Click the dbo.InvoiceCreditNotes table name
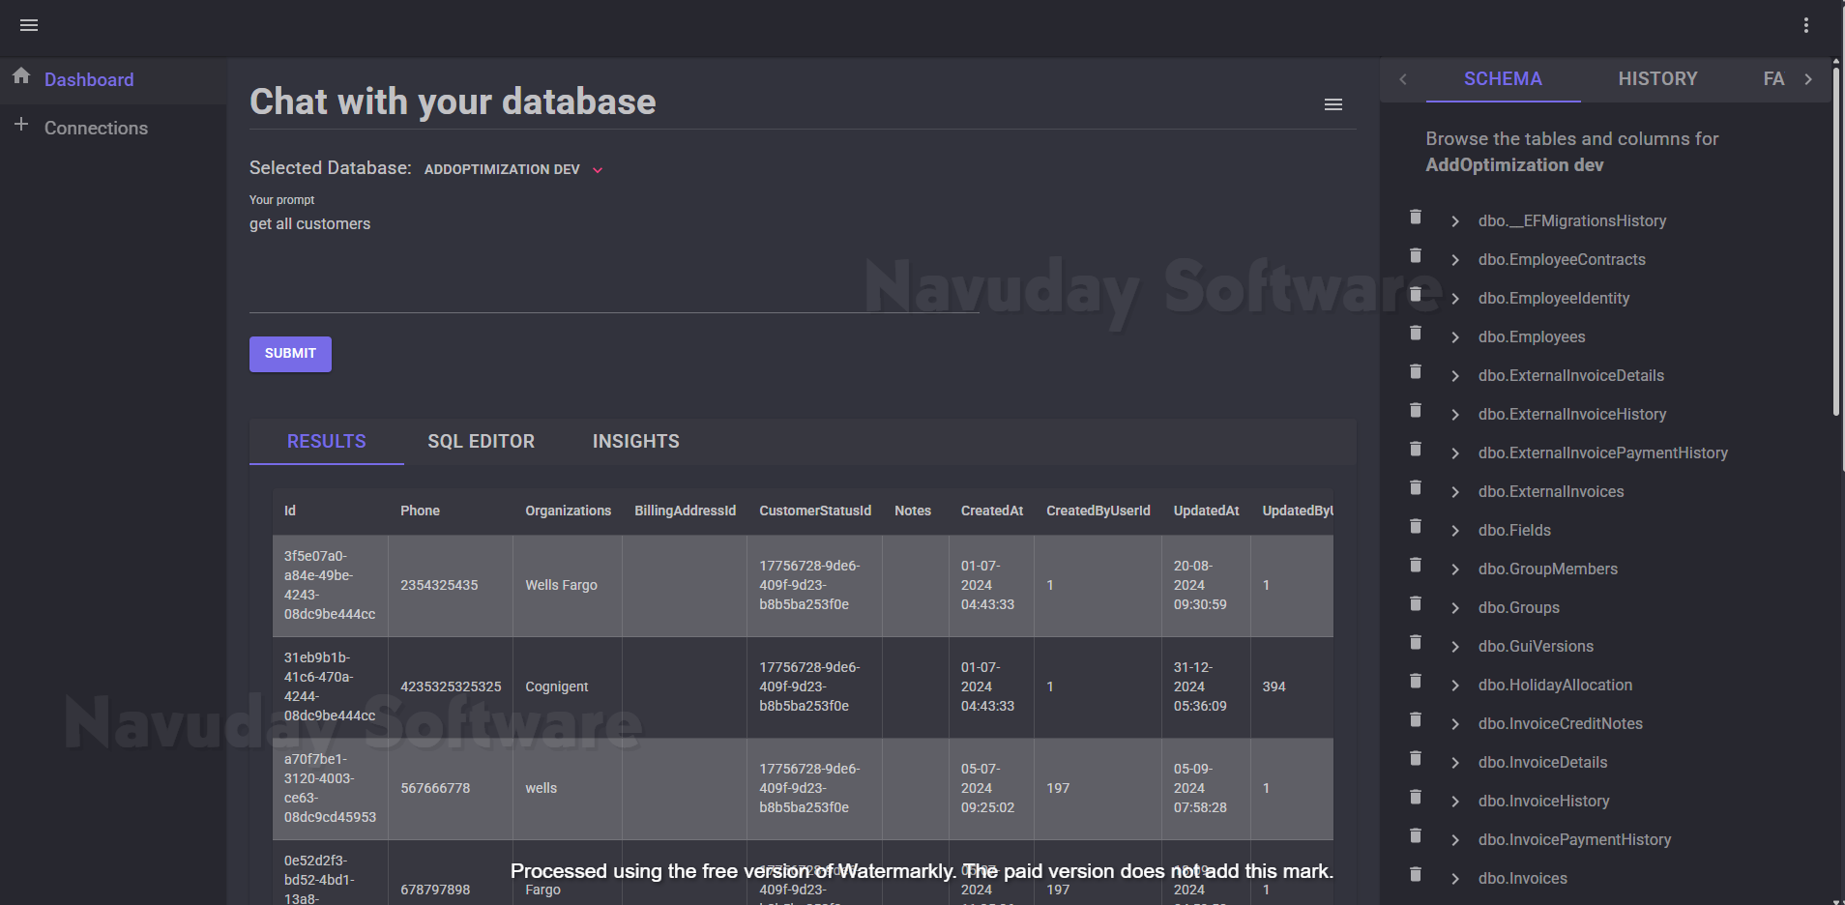The image size is (1845, 905). pyautogui.click(x=1560, y=724)
